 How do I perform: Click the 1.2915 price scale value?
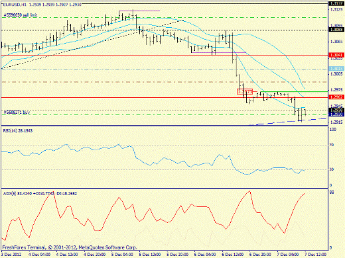point(336,122)
